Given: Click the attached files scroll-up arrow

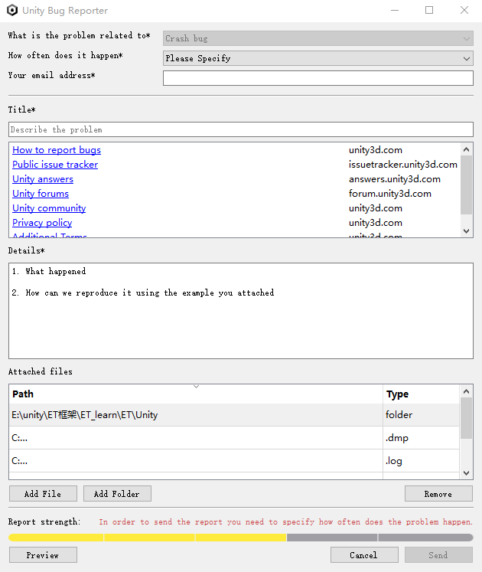Looking at the screenshot, I should coord(466,391).
